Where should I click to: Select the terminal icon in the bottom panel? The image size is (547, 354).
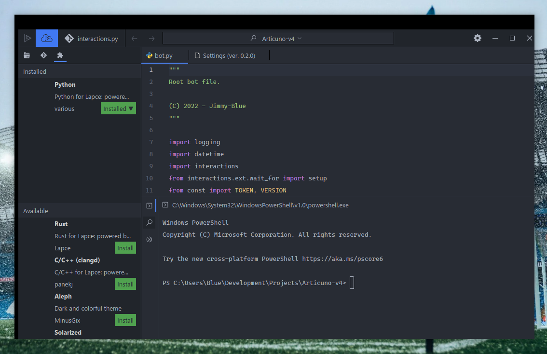[x=150, y=205]
